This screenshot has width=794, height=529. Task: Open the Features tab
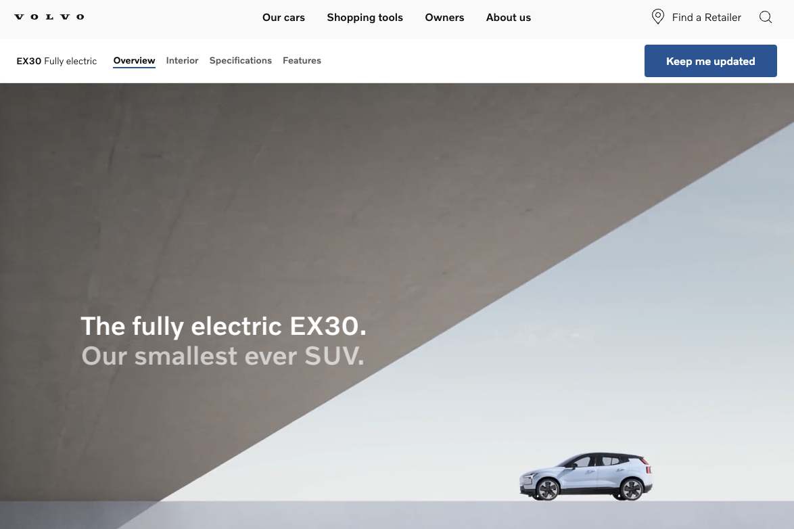tap(302, 60)
